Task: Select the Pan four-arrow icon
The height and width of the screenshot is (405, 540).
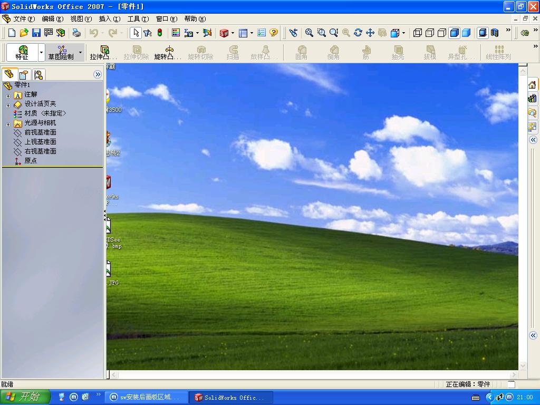Action: point(370,33)
